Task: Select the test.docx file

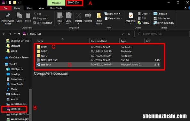Action: point(98,64)
